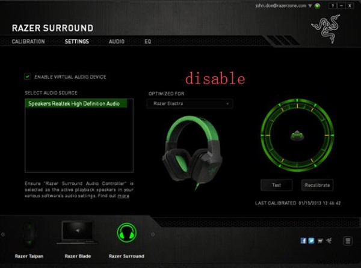Image resolution: width=361 pixels, height=268 pixels.
Task: Open the Optimized For Razer Electra dropdown
Action: point(190,104)
